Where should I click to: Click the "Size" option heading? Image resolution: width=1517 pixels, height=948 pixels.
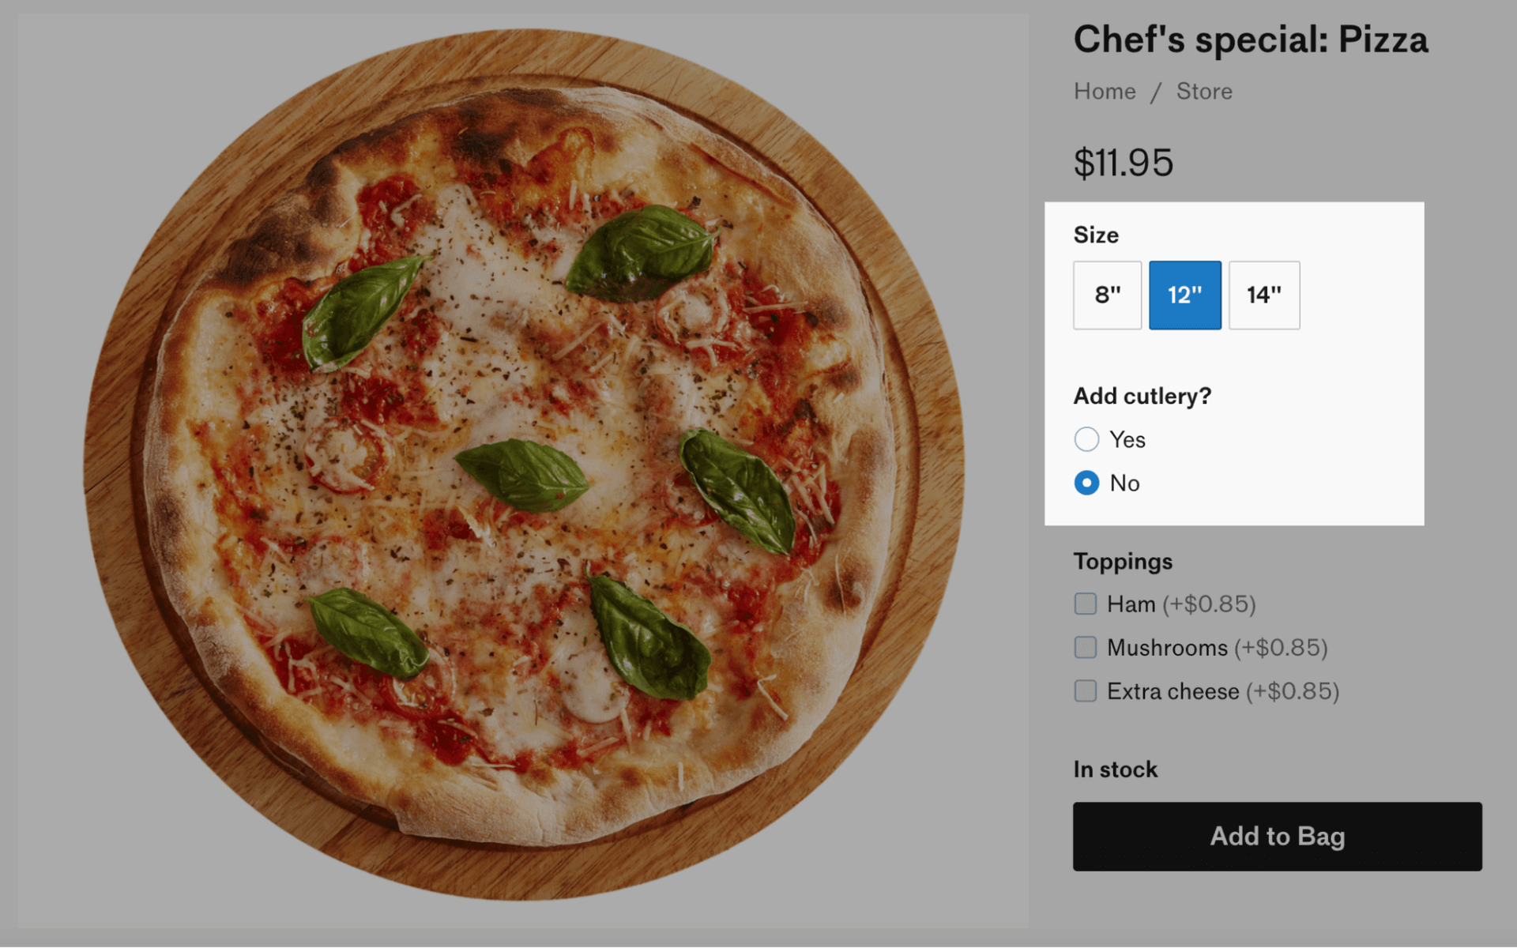click(1096, 235)
